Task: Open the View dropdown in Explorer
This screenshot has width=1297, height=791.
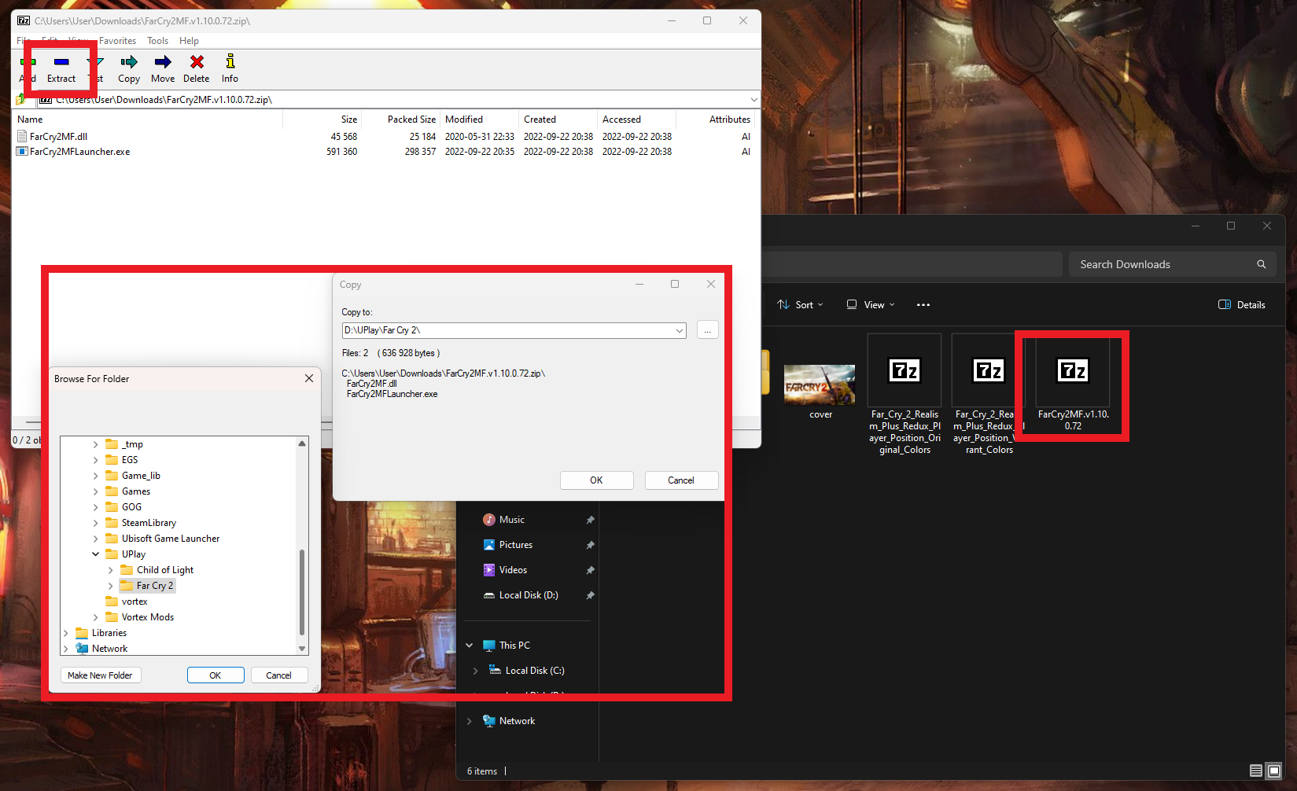Action: [871, 305]
